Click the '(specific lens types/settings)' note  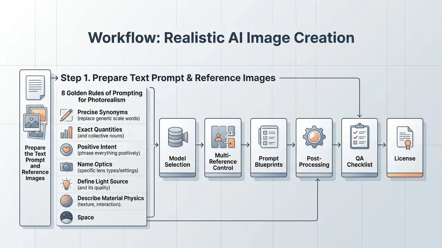108,170
